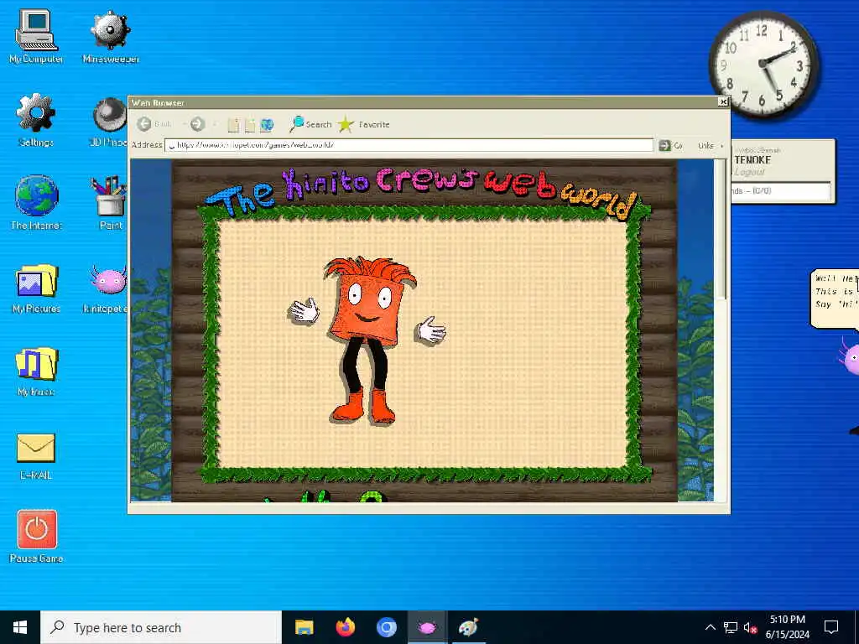859x644 pixels.
Task: Open the dropdown arrow beside the Back button
Action: (183, 125)
